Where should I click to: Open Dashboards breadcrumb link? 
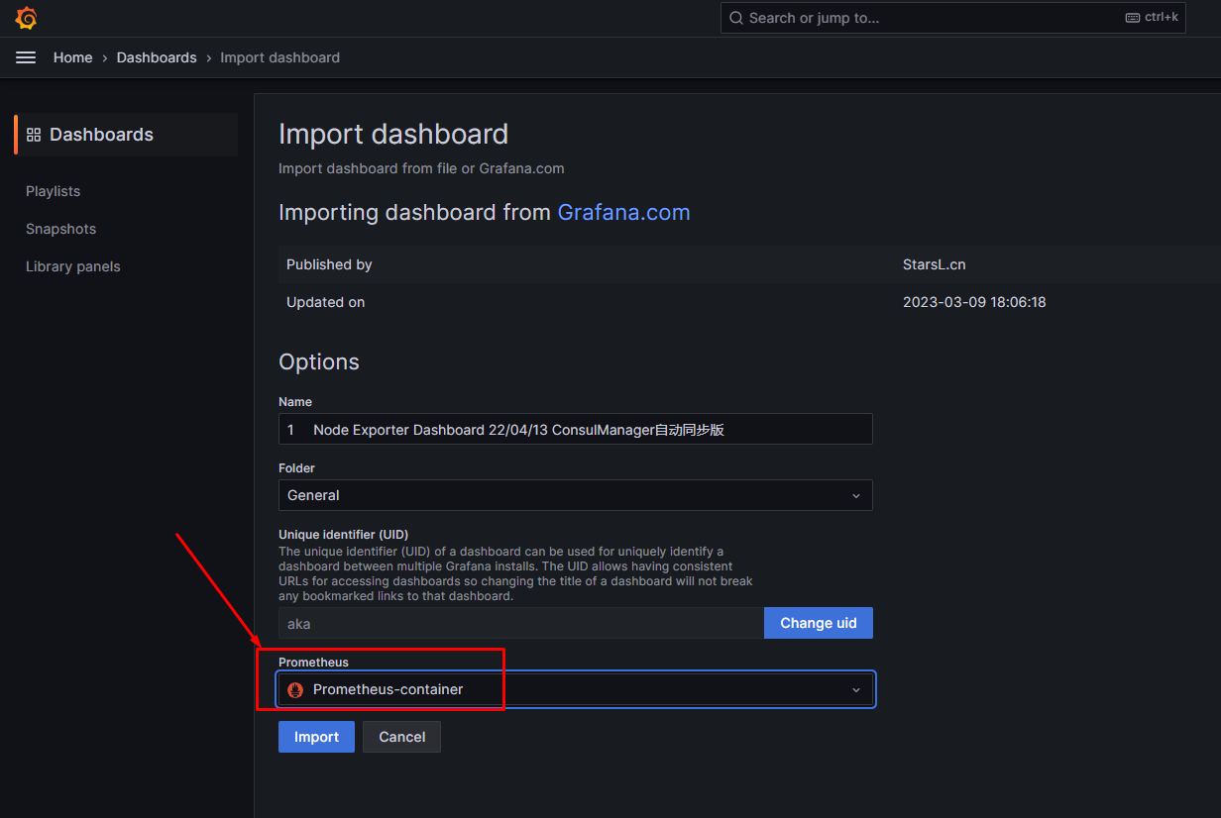(157, 57)
